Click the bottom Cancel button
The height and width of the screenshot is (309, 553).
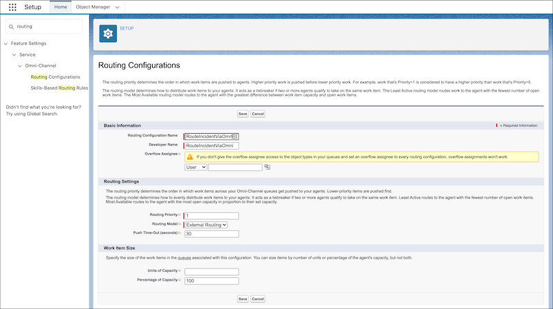[x=258, y=299]
